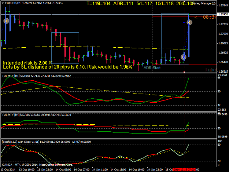Image resolution: width=229 pixels, height=172 pixels.
Task: Click the 20 level on Stochastic scale
Action: point(219,161)
